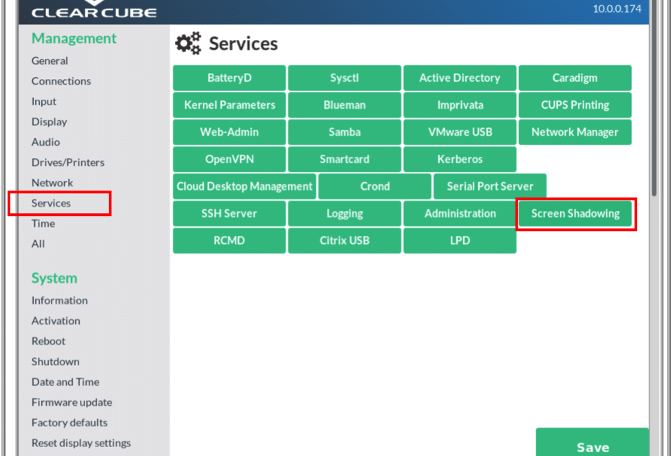
Task: Open the Administration service
Action: click(x=460, y=213)
